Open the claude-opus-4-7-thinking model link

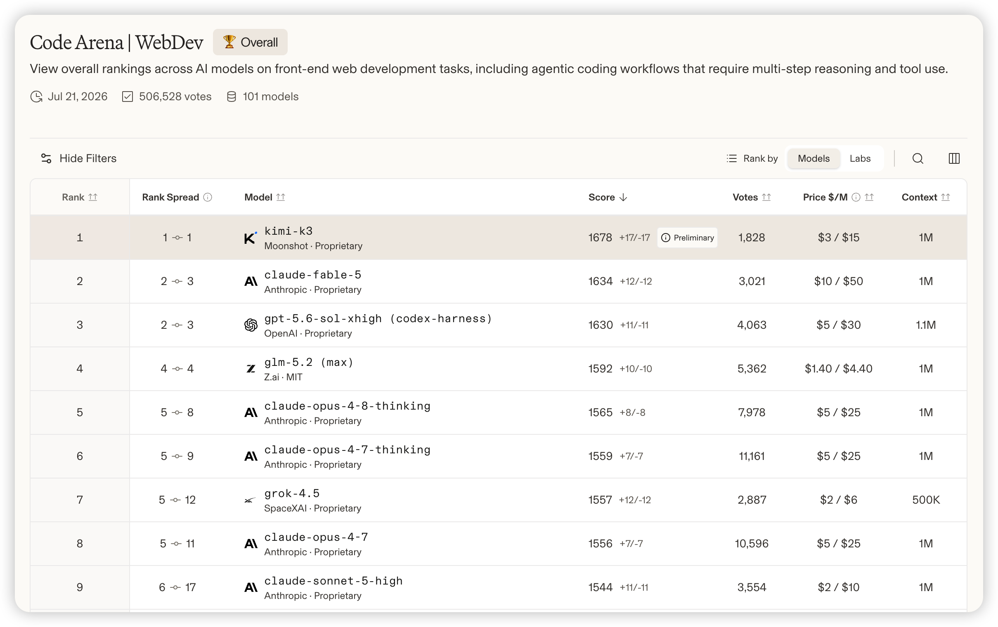347,450
